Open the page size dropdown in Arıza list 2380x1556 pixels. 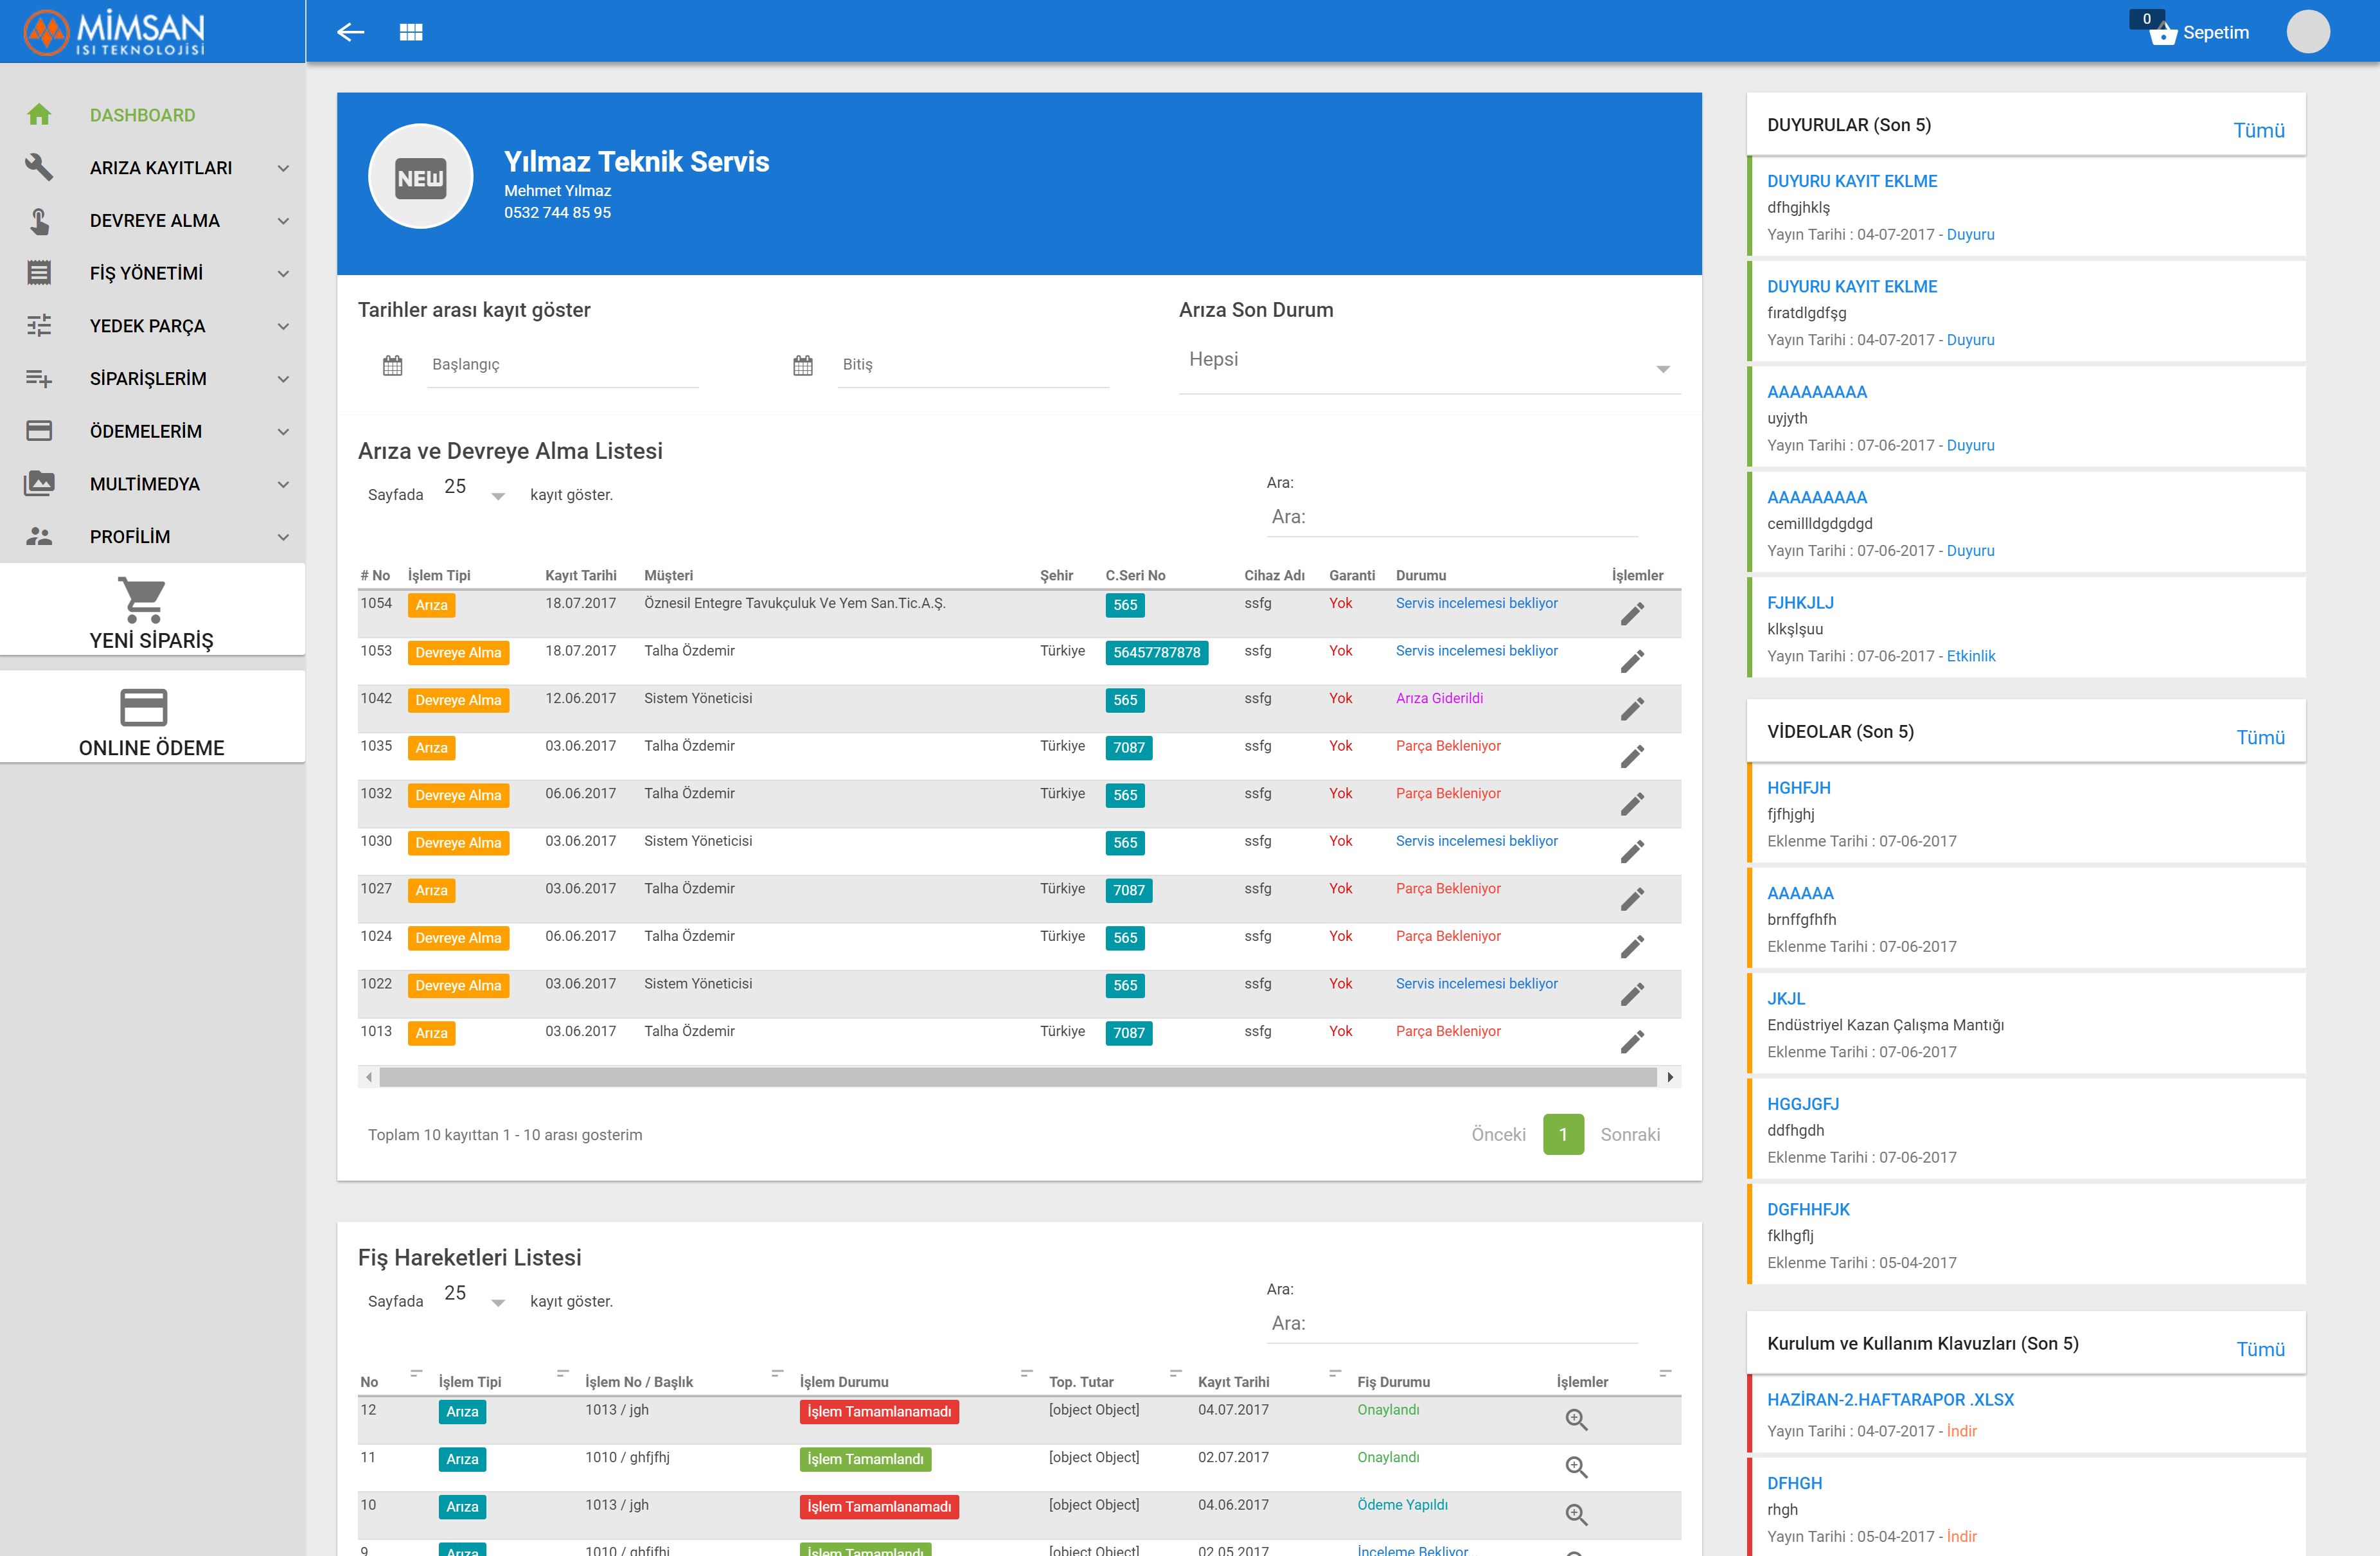(x=475, y=489)
